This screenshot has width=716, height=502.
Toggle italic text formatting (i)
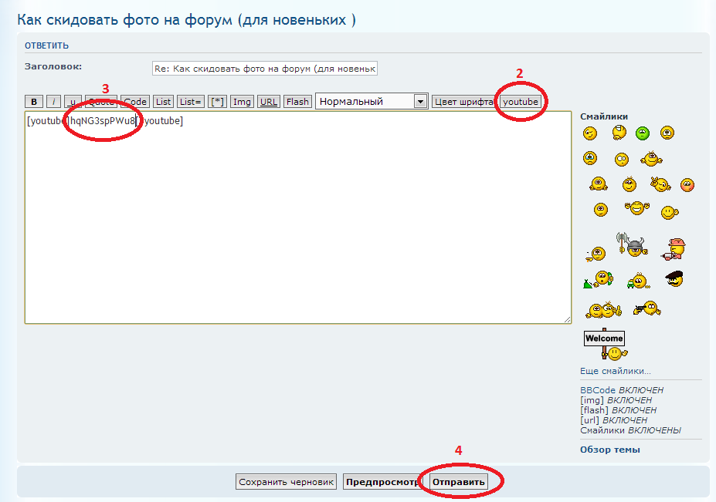[x=53, y=102]
